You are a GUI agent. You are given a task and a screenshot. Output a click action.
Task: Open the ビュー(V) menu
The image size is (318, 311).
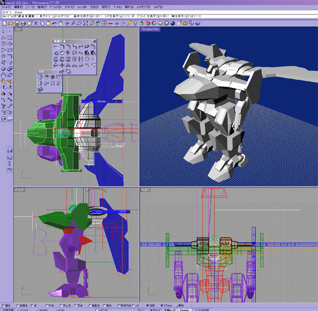click(30, 7)
